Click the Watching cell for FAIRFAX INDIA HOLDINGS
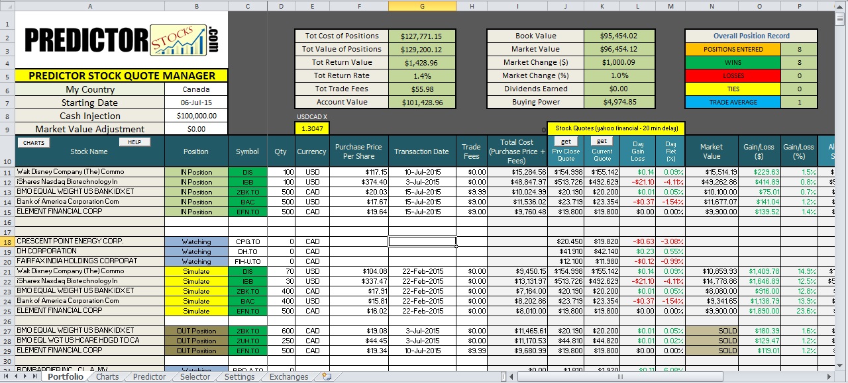 196,261
